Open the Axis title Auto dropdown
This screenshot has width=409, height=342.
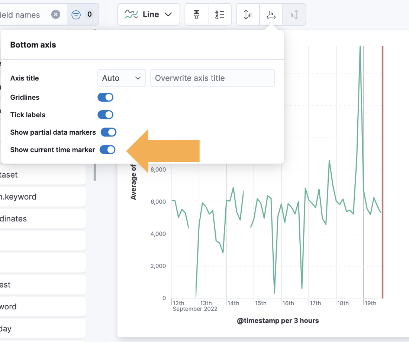point(122,78)
